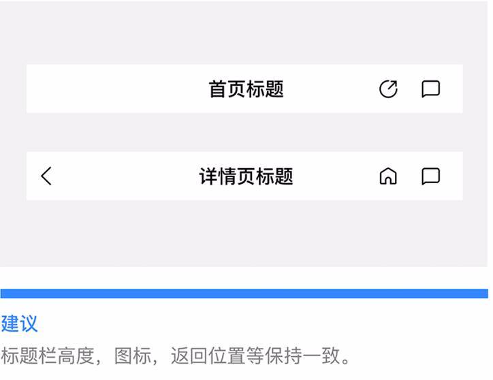Click the blue horizontal divider bar
This screenshot has width=493, height=380.
click(244, 294)
